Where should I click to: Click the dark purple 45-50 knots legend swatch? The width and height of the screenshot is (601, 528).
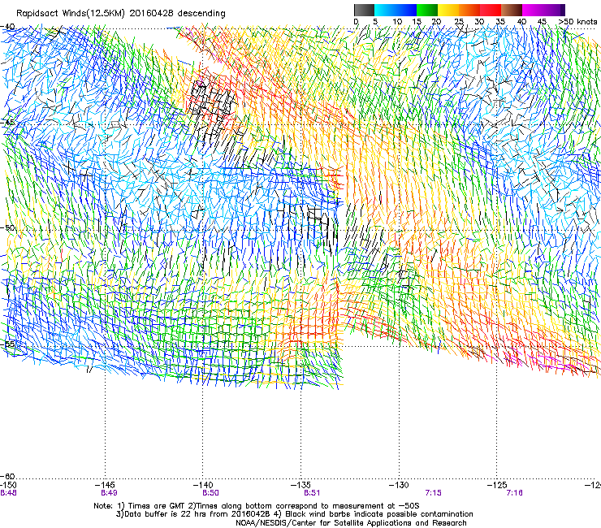[x=554, y=10]
